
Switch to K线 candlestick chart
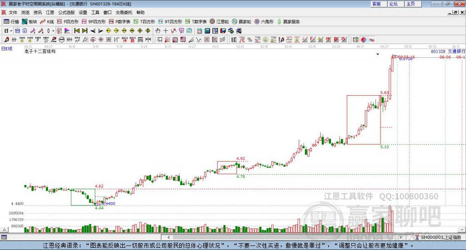coord(47,22)
